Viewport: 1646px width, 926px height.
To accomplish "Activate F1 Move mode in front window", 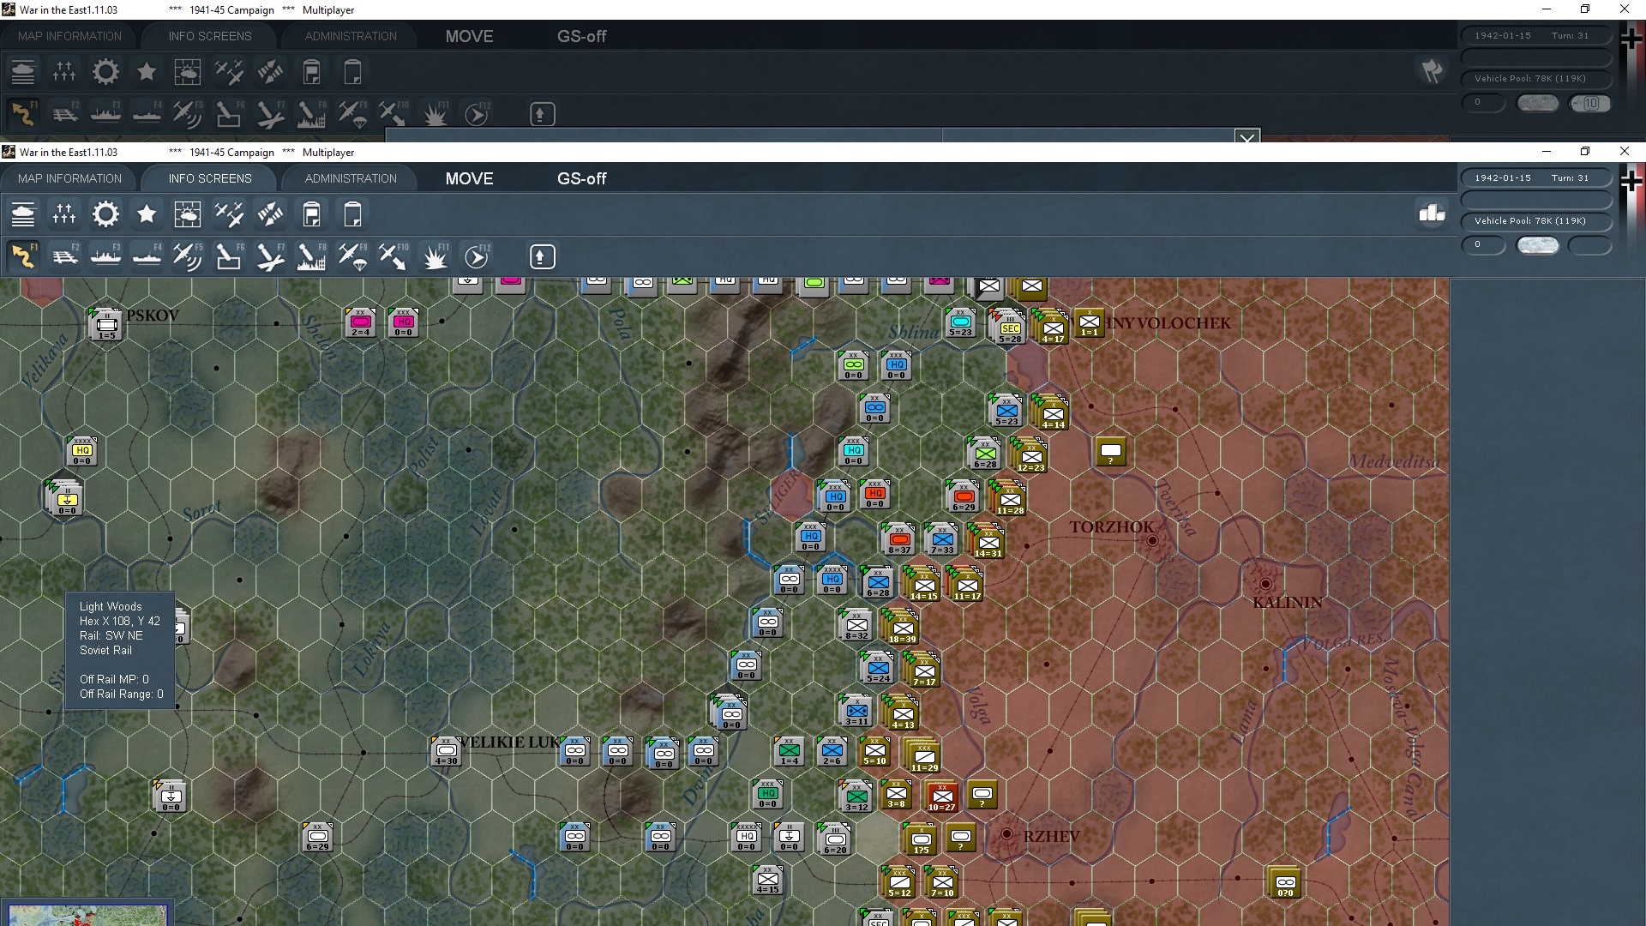I will (23, 256).
